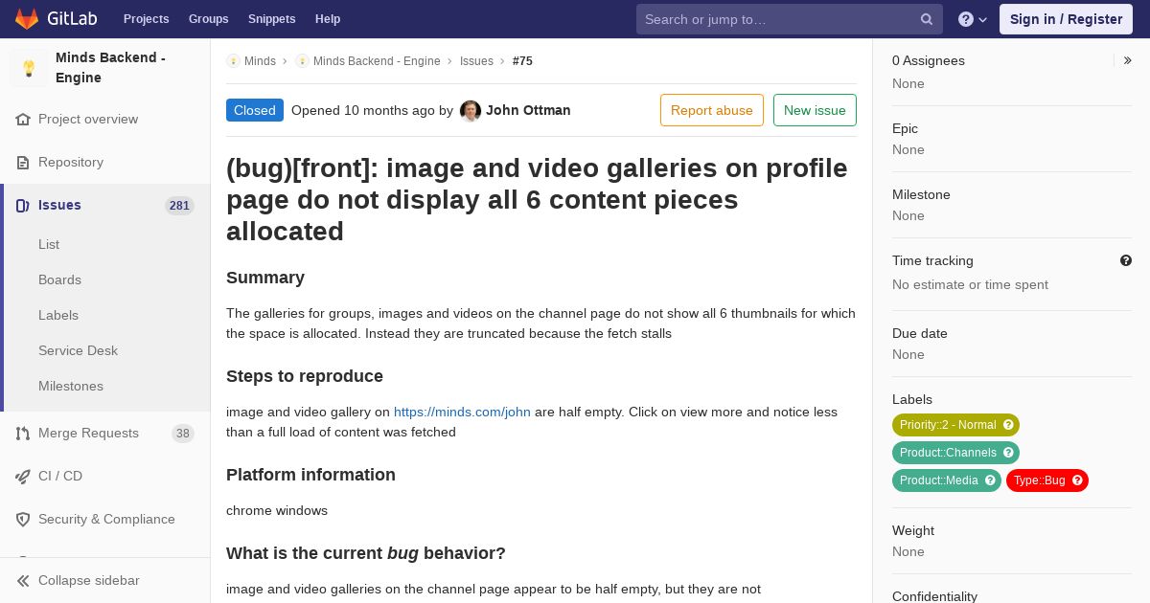Click the Minds Backend project lightbulb avatar
1150x603 pixels.
pos(29,68)
